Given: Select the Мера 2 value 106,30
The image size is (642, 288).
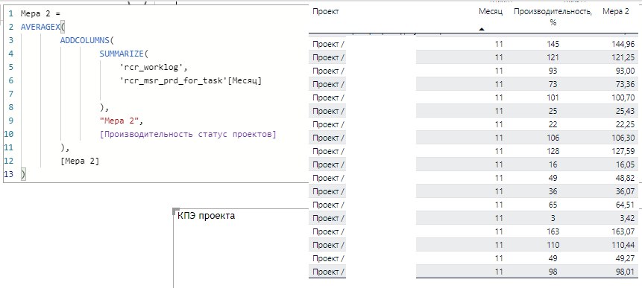Looking at the screenshot, I should tap(624, 138).
